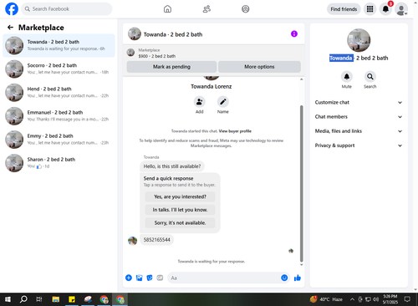Send a thumbs-up like

click(298, 278)
